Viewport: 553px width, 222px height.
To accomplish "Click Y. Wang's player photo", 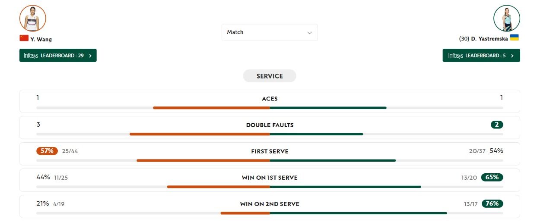I will [33, 18].
